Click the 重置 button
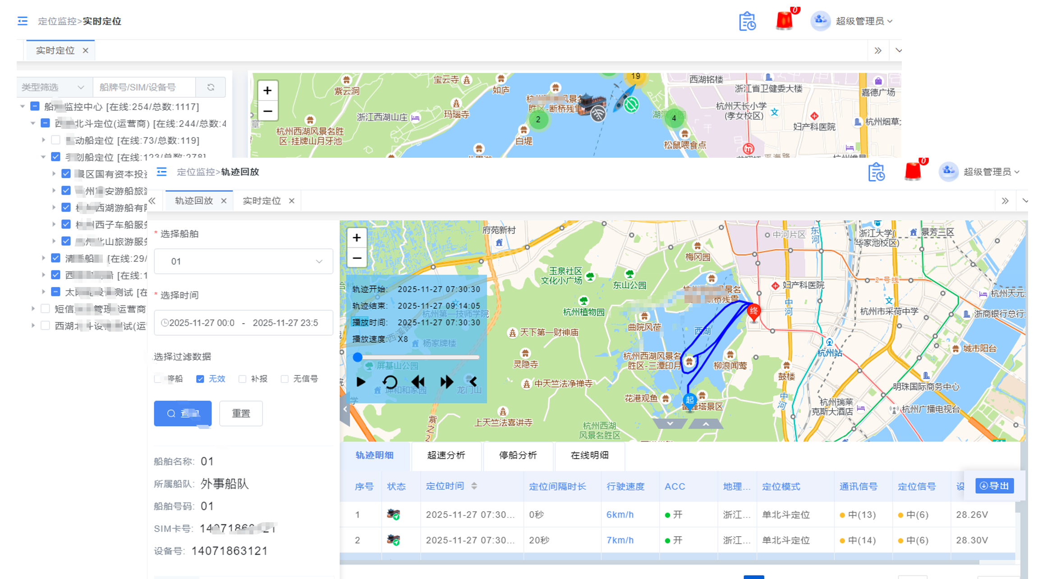The height and width of the screenshot is (579, 1038). click(x=241, y=413)
